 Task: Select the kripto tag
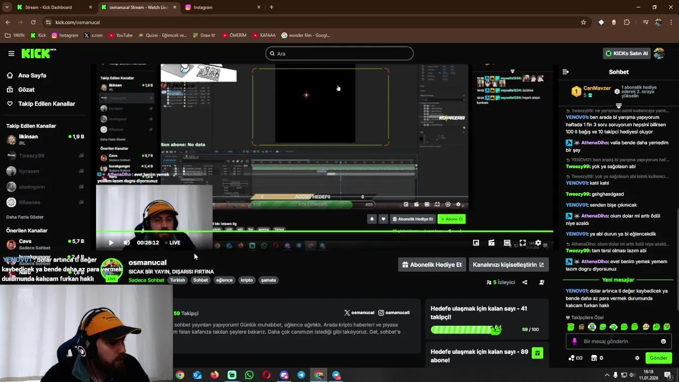click(x=247, y=280)
